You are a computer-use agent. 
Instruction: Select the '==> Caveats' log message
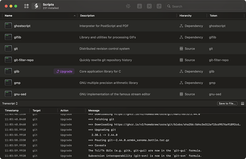coord(97,145)
